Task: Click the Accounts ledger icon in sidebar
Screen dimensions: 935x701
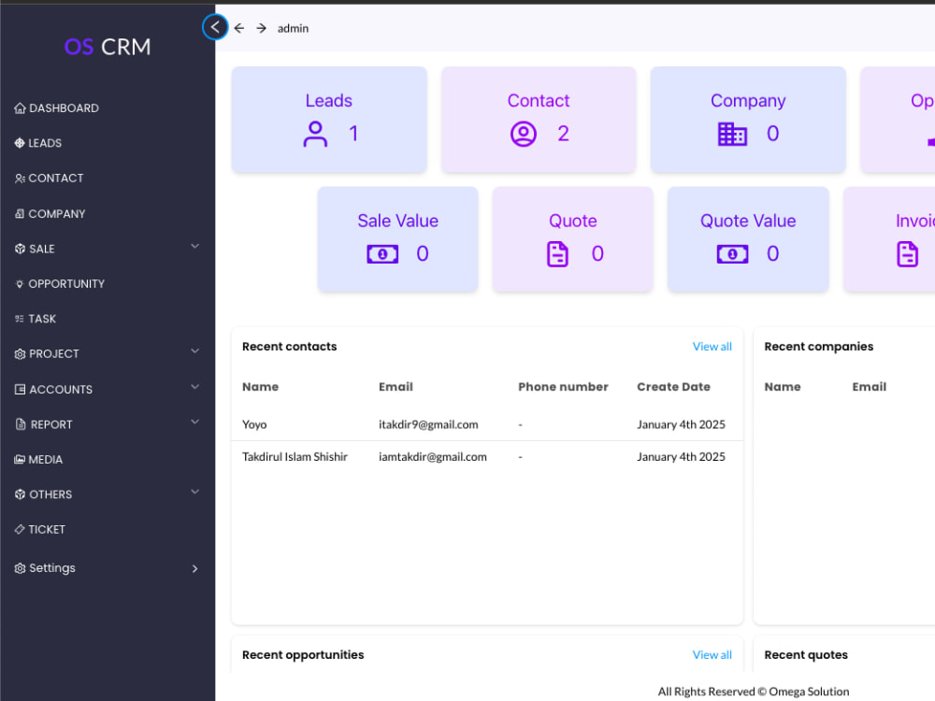Action: click(x=20, y=389)
